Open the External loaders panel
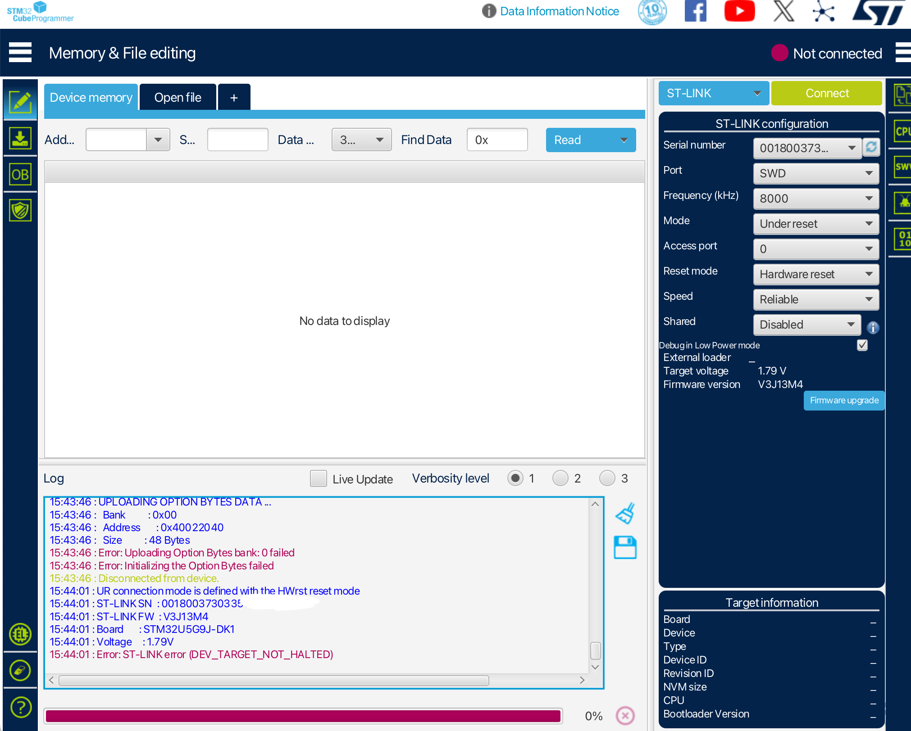The width and height of the screenshot is (911, 731). tap(20, 635)
